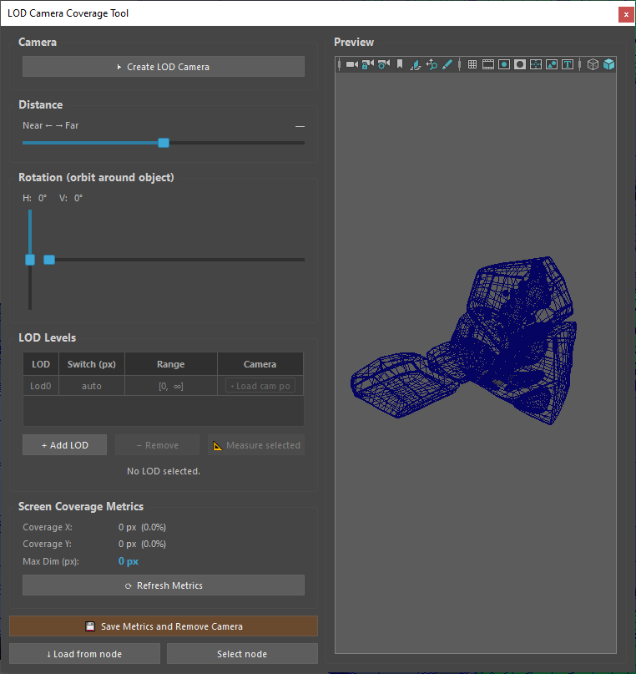
Task: Toggle the film gate icon
Action: [x=488, y=64]
